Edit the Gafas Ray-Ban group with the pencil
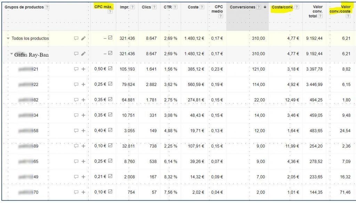 83,54
